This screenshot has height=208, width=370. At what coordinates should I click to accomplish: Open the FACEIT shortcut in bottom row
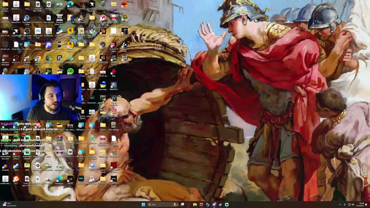tap(70, 180)
